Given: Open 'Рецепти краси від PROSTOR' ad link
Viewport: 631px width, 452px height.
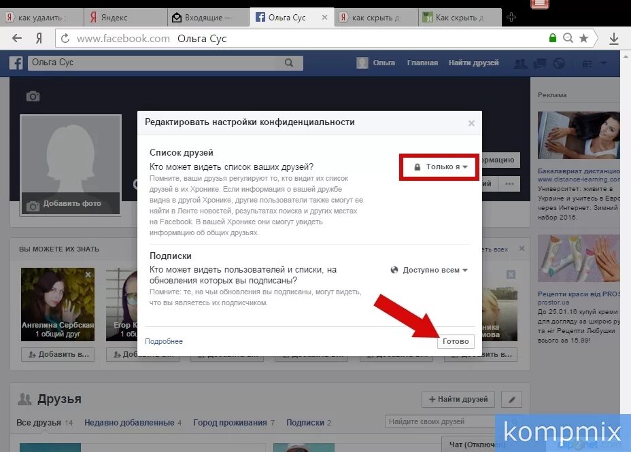Looking at the screenshot, I should 579,294.
